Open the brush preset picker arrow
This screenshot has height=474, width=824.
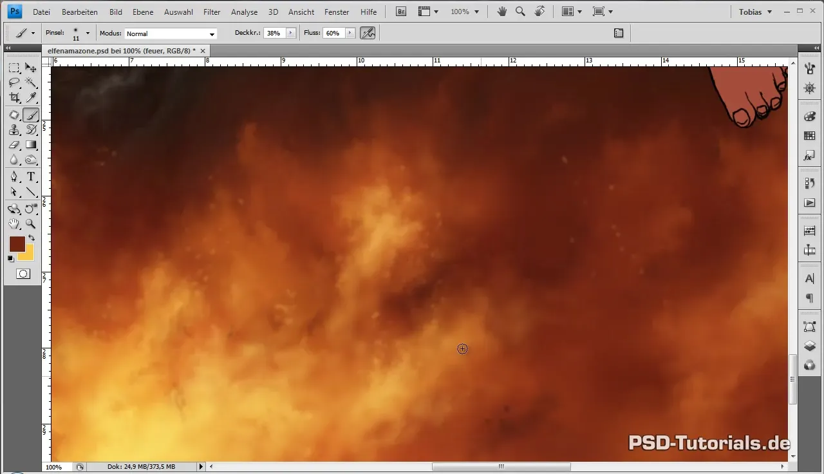88,33
